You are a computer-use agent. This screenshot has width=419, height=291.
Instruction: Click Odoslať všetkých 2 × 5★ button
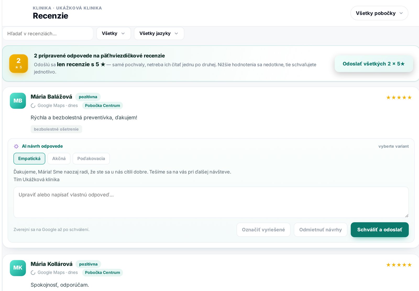pos(374,64)
